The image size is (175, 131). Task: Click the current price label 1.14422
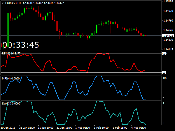tap(168, 36)
